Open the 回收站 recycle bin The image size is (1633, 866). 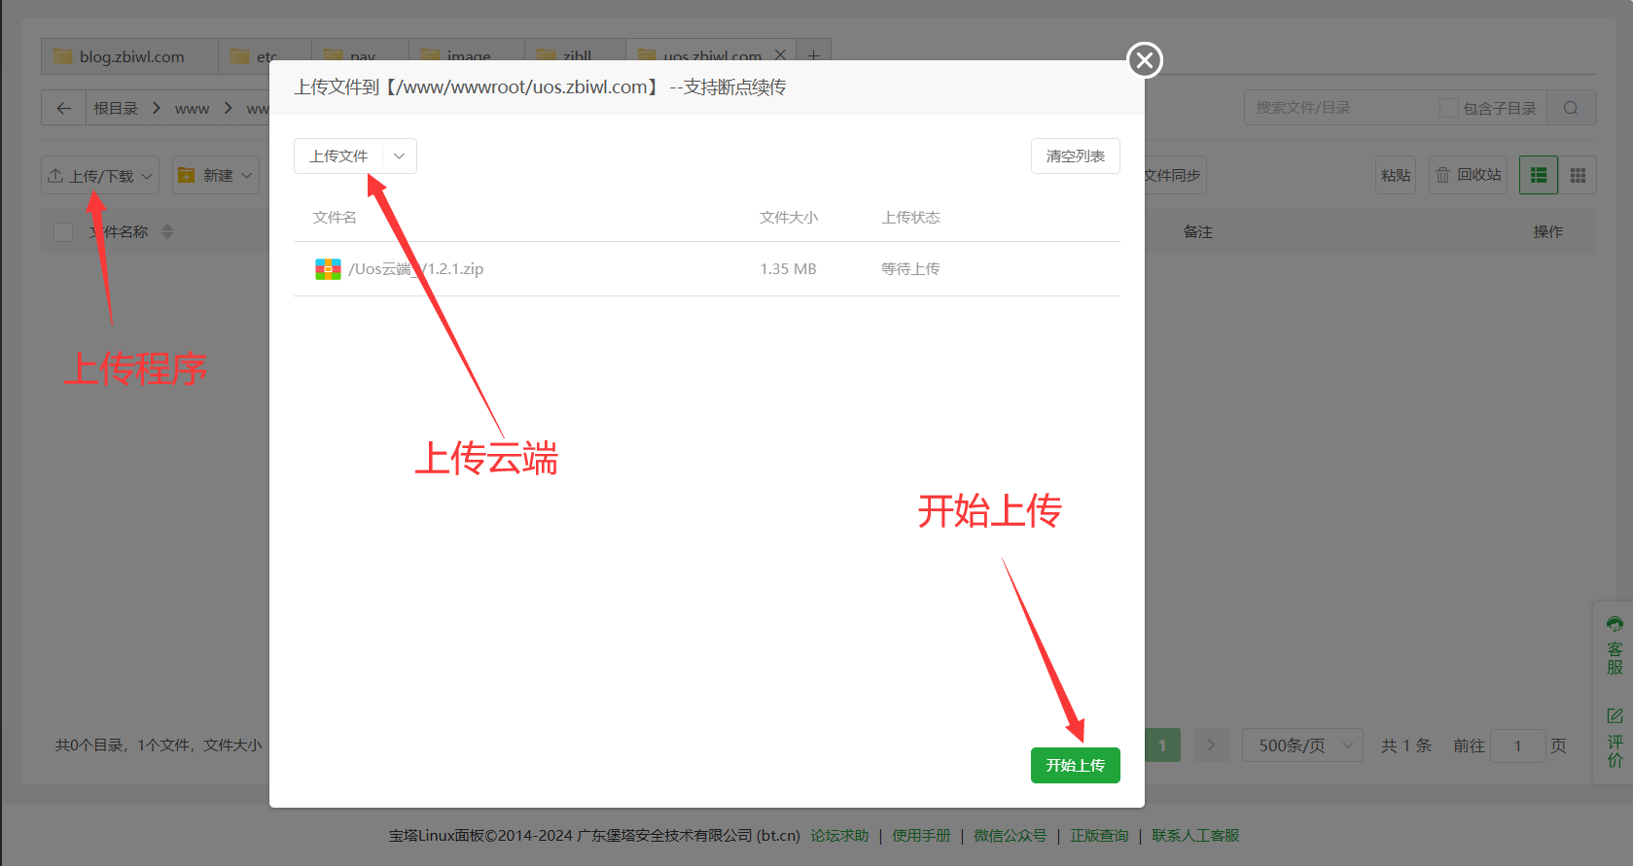tap(1469, 175)
